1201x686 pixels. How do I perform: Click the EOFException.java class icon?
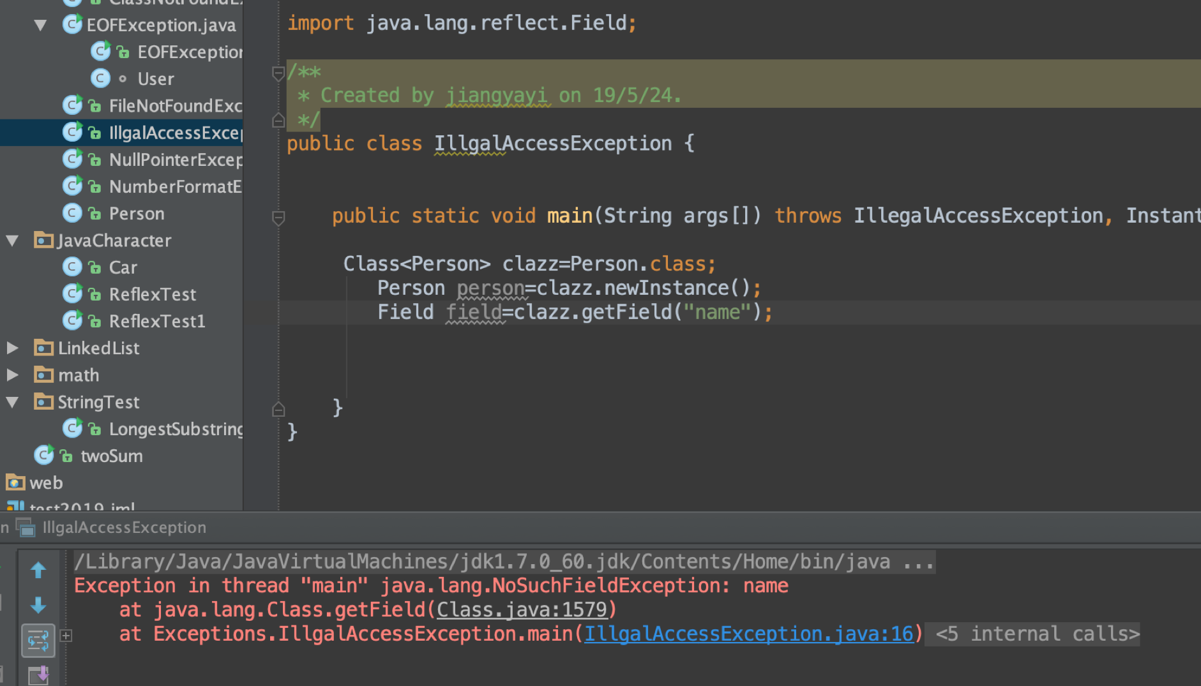click(x=72, y=24)
